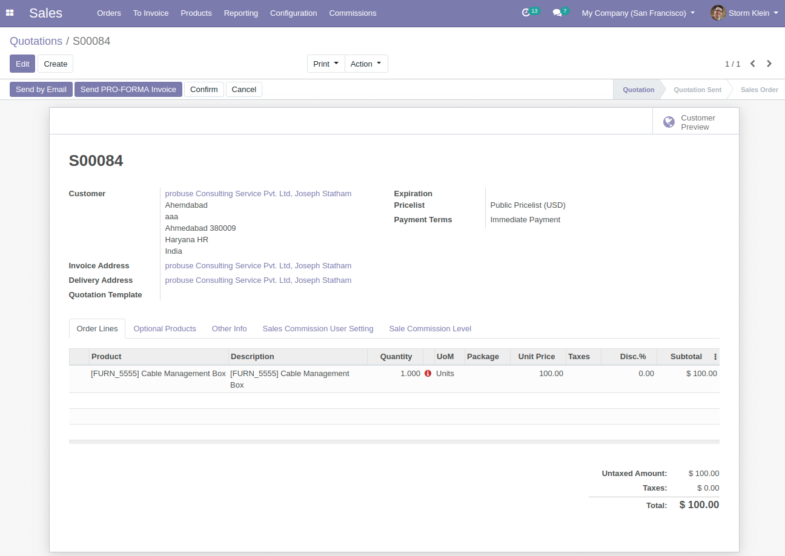Viewport: 785px width, 556px height.
Task: Click Public Pricelist (USD) value
Action: [x=528, y=205]
